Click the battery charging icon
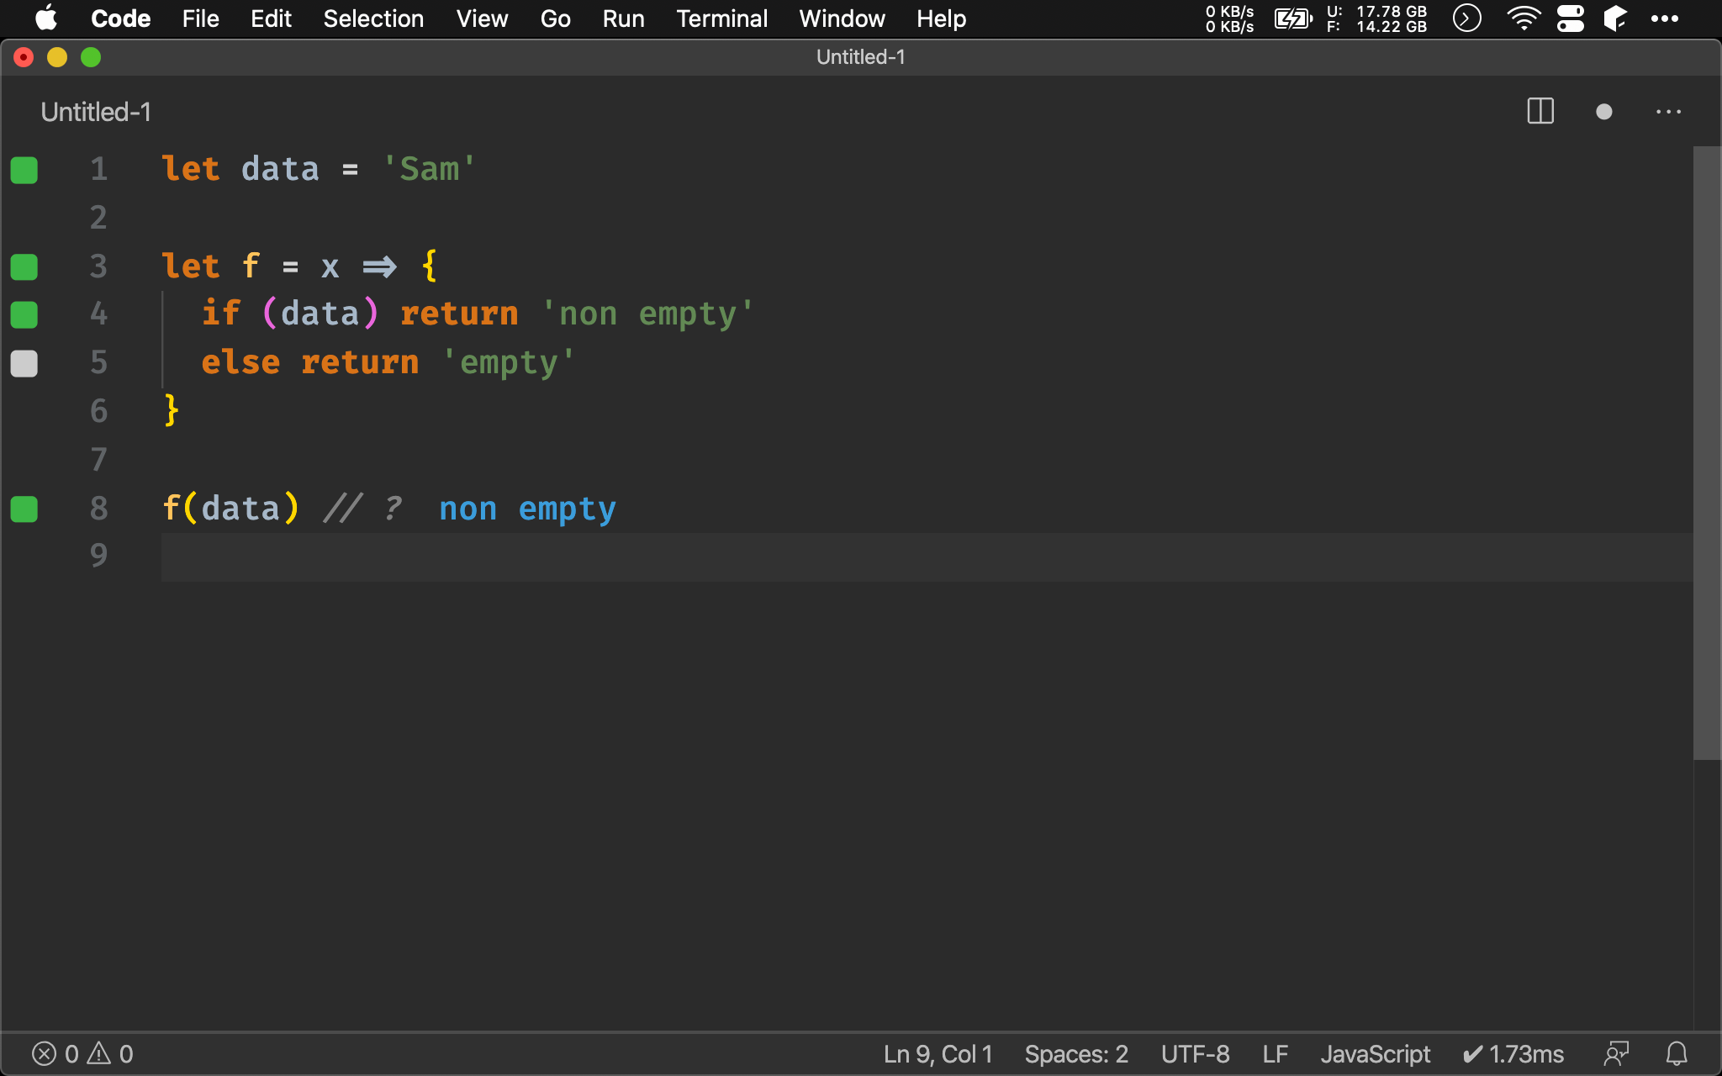Viewport: 1722px width, 1076px height. tap(1292, 18)
